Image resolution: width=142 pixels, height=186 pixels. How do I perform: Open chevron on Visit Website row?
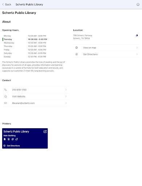[x=66, y=96]
